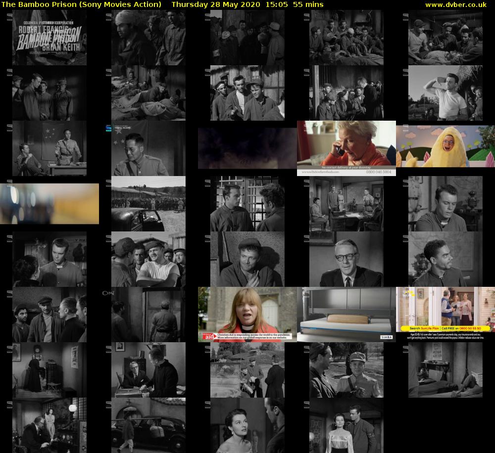
Task: Open thumbnail of office scene with seated woman
Action: click(346, 204)
